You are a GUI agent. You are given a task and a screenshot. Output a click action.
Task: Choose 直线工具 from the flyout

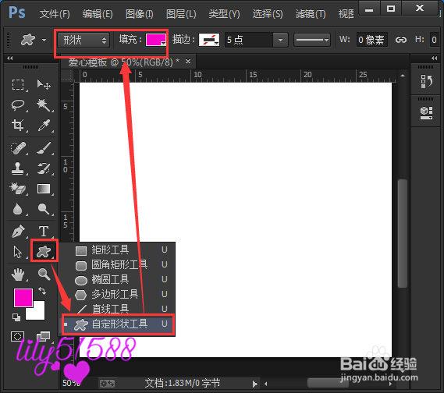[x=118, y=309]
